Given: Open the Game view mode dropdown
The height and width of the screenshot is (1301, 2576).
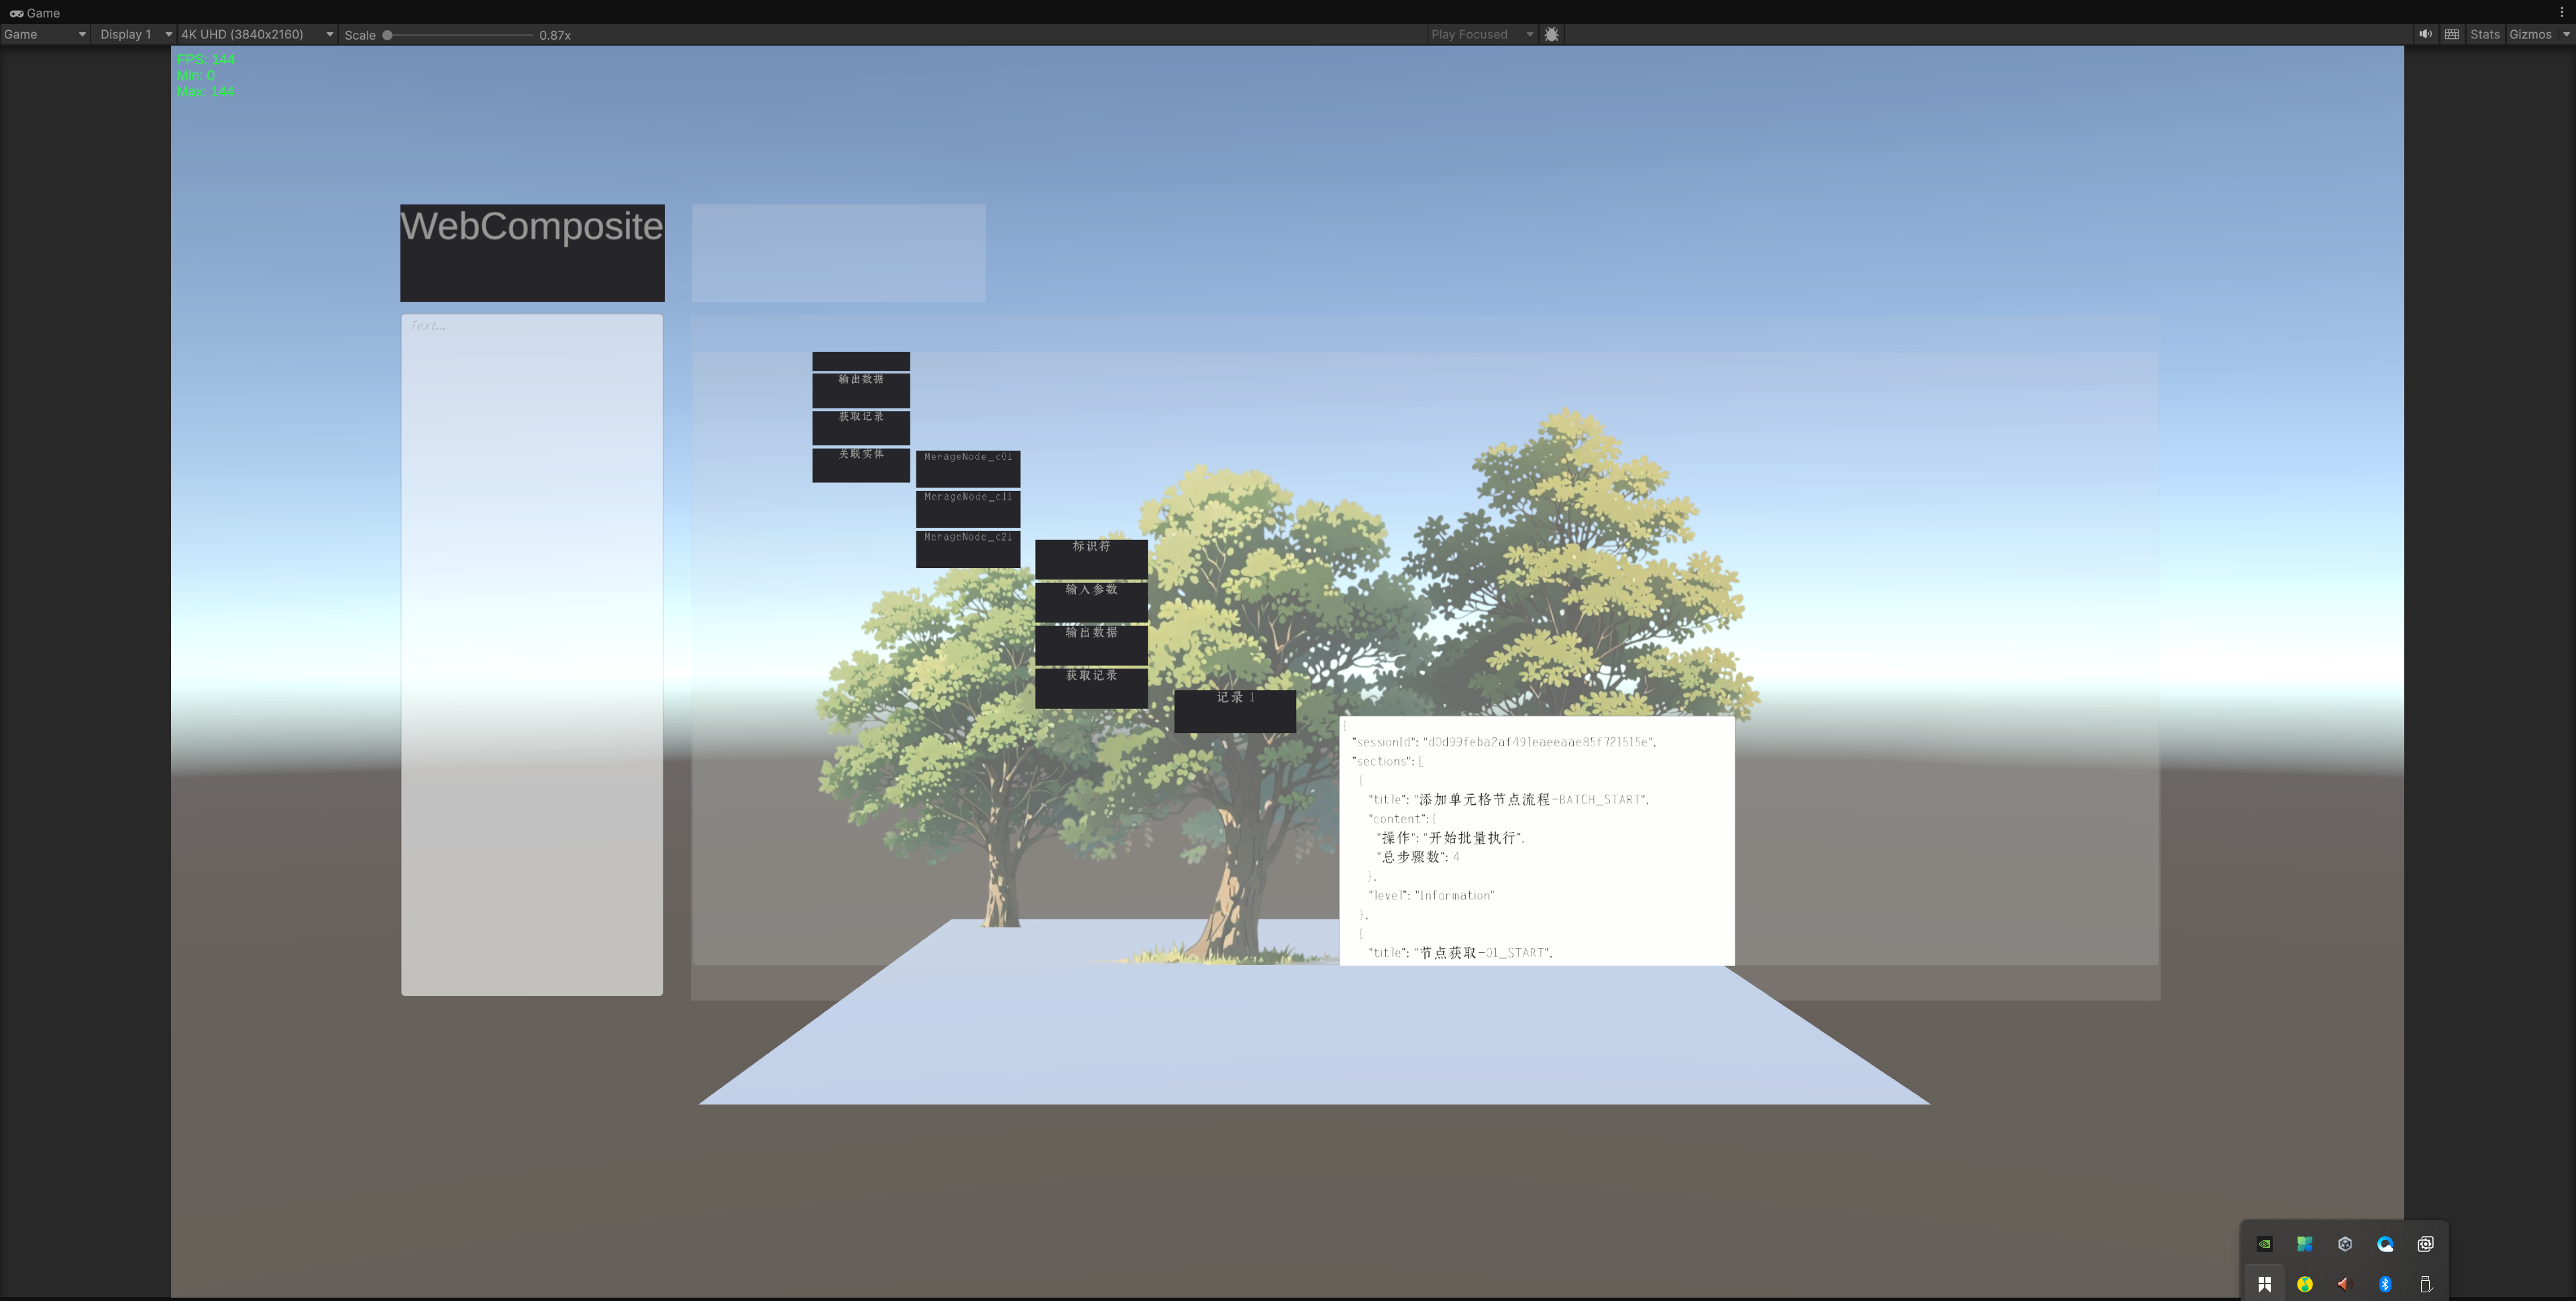Looking at the screenshot, I should coord(45,34).
